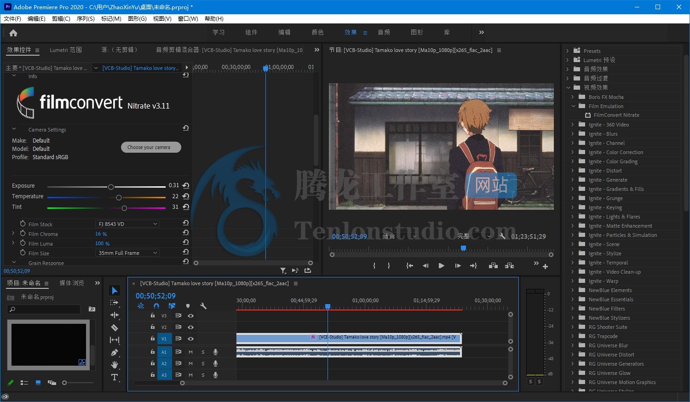This screenshot has width=690, height=402.
Task: Select the Pen tool
Action: coord(115,352)
